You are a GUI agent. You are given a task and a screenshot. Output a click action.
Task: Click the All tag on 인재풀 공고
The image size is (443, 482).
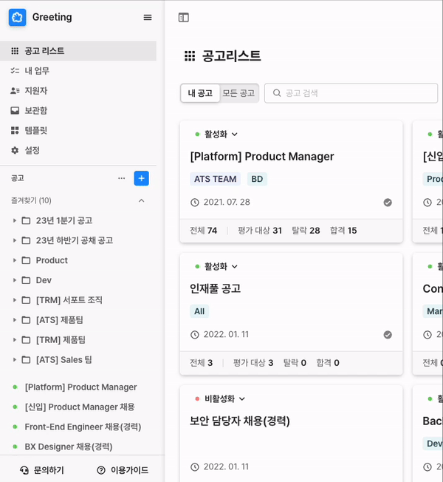199,311
